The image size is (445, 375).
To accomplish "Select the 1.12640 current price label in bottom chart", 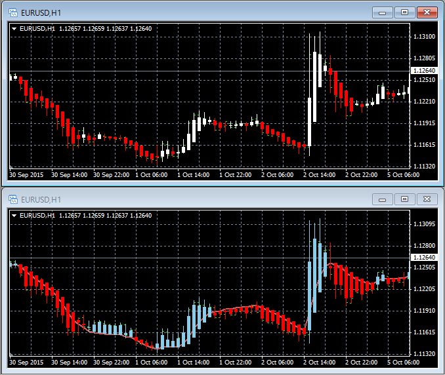I will [x=424, y=258].
